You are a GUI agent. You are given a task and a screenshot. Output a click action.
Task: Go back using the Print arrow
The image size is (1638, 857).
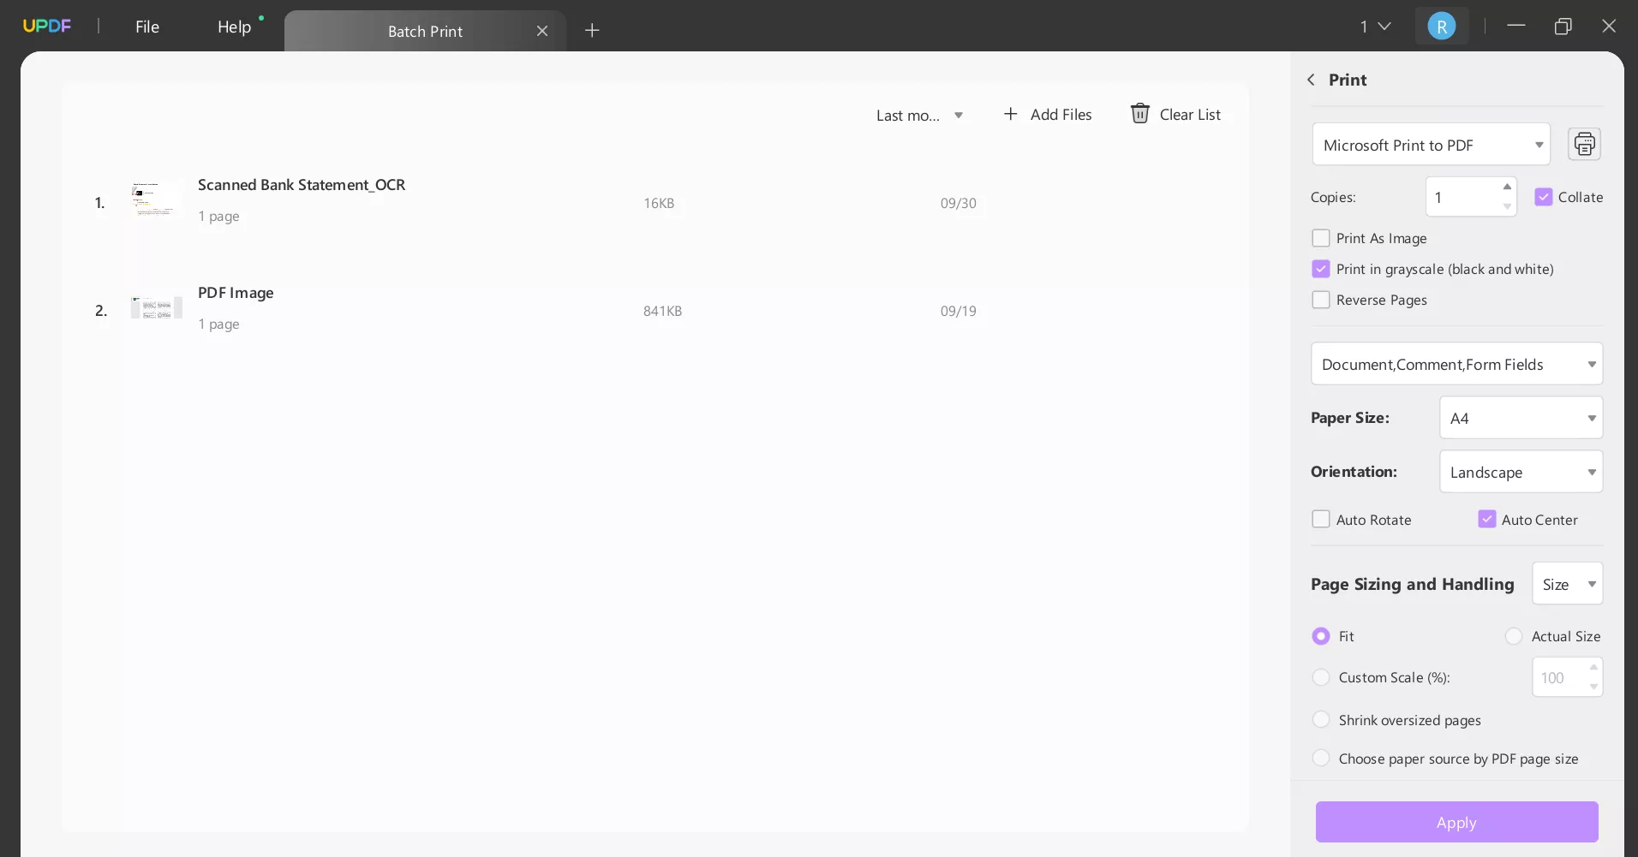click(x=1311, y=80)
